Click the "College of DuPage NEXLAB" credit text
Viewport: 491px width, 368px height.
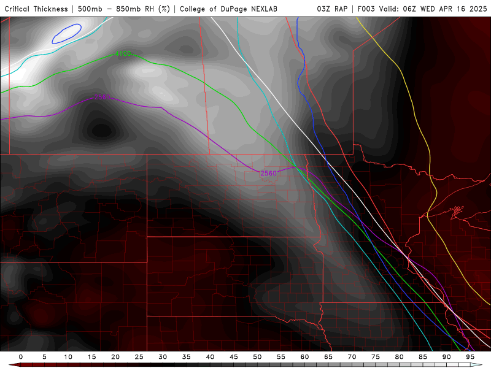[x=228, y=9]
